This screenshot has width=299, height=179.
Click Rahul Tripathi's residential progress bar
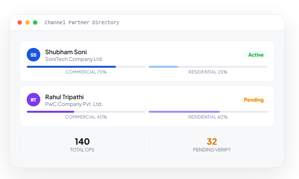click(208, 112)
